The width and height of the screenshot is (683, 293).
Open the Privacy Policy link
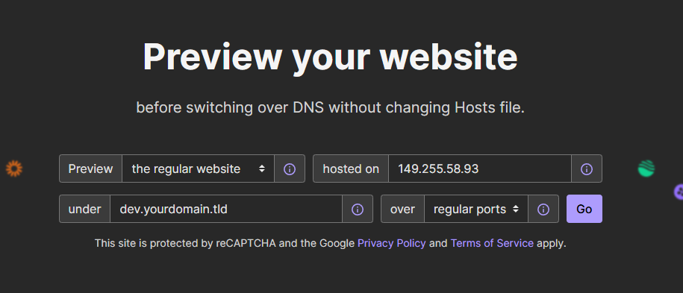pyautogui.click(x=392, y=243)
